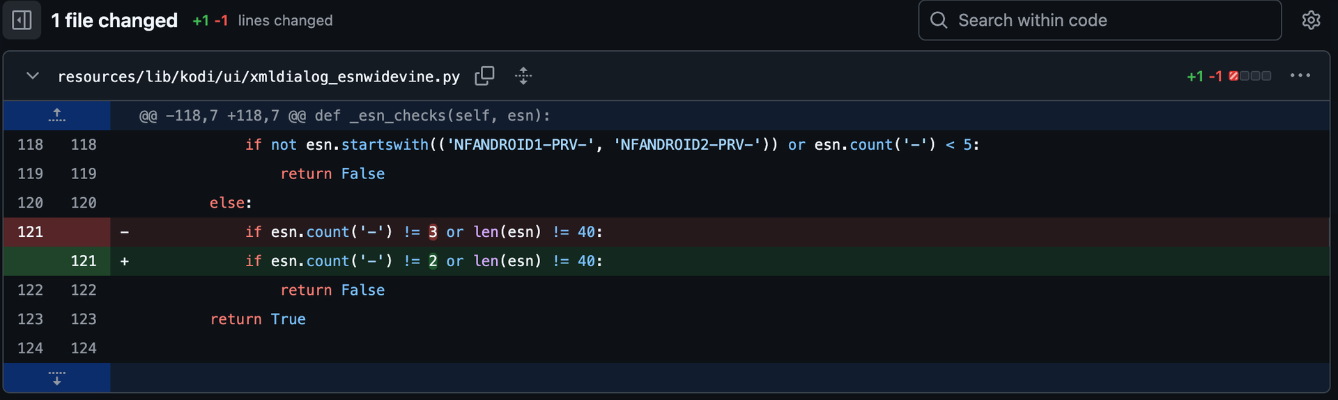
Task: Select the deleted line number 121
Action: click(30, 232)
